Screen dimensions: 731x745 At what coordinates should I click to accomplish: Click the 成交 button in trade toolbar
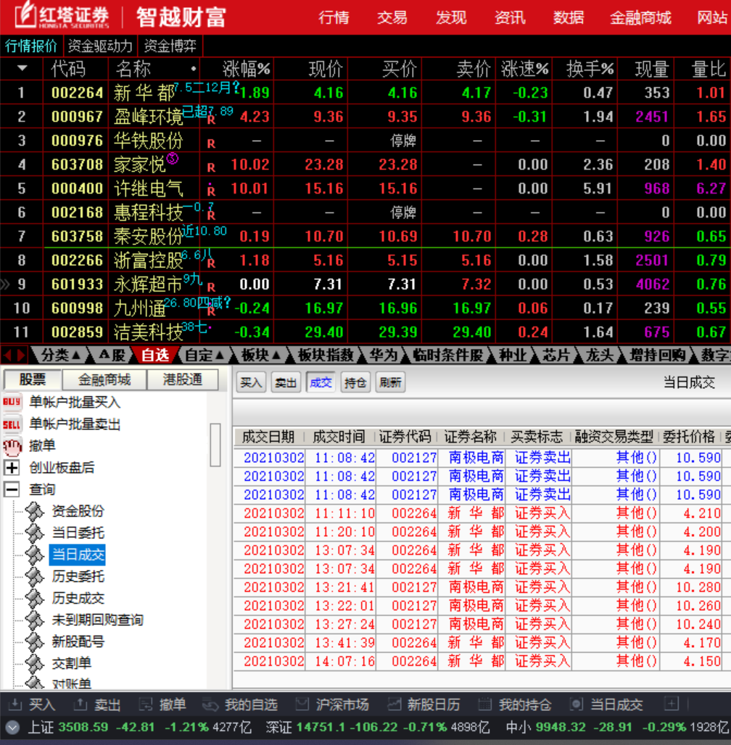point(321,382)
